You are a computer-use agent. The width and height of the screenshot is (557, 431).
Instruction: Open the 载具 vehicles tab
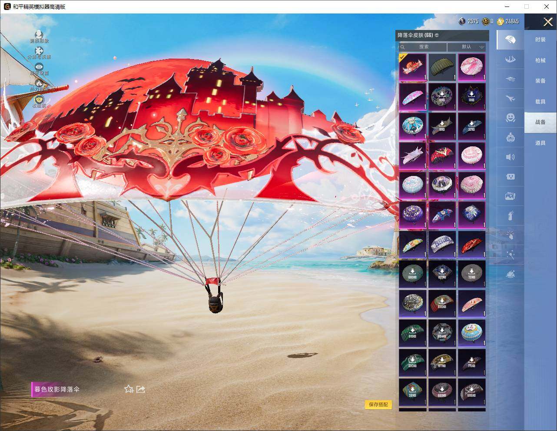point(540,102)
